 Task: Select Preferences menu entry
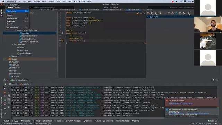(17, 11)
